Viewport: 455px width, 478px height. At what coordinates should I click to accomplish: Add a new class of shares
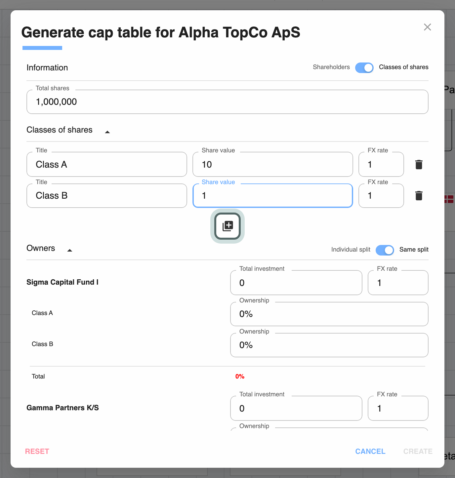227,226
